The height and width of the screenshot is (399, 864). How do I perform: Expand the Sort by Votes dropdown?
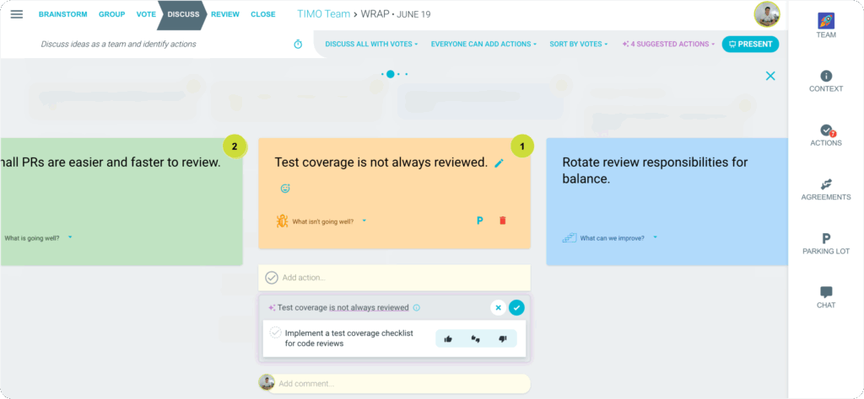pyautogui.click(x=578, y=45)
